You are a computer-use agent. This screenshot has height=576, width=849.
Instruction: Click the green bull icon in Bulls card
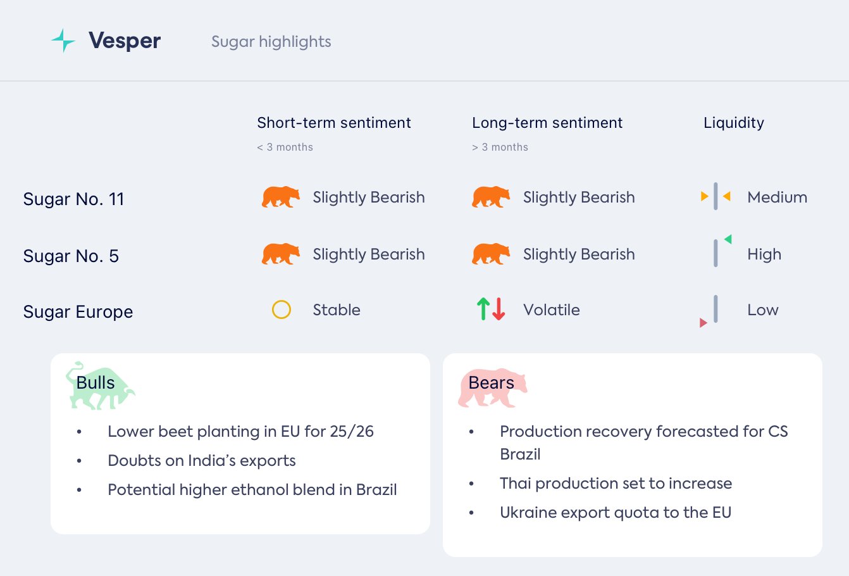point(99,386)
